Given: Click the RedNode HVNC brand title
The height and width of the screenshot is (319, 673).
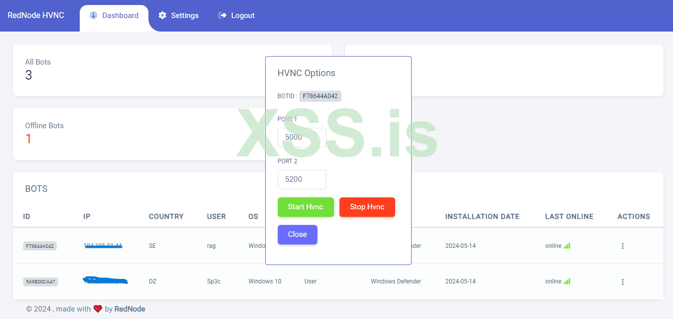Looking at the screenshot, I should [36, 15].
